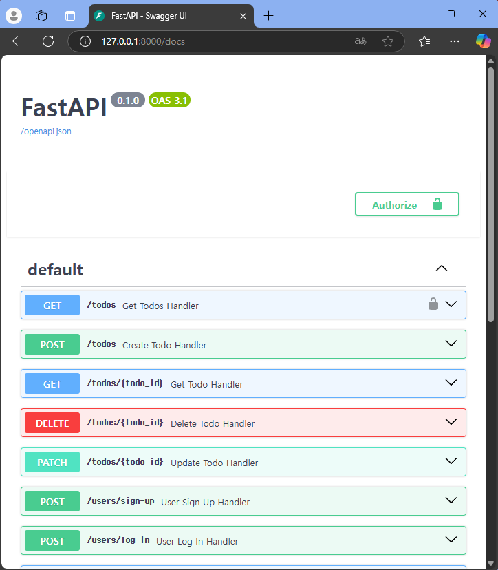
Task: Click the address bar URL 127.0.0.1:8000/docs
Action: (x=143, y=41)
